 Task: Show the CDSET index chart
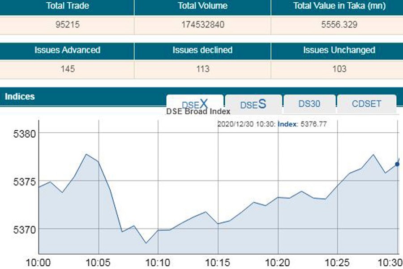coord(366,104)
